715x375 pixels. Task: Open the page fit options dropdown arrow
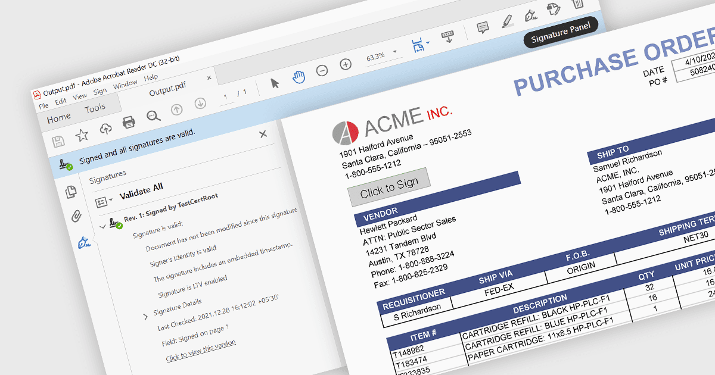click(x=428, y=43)
